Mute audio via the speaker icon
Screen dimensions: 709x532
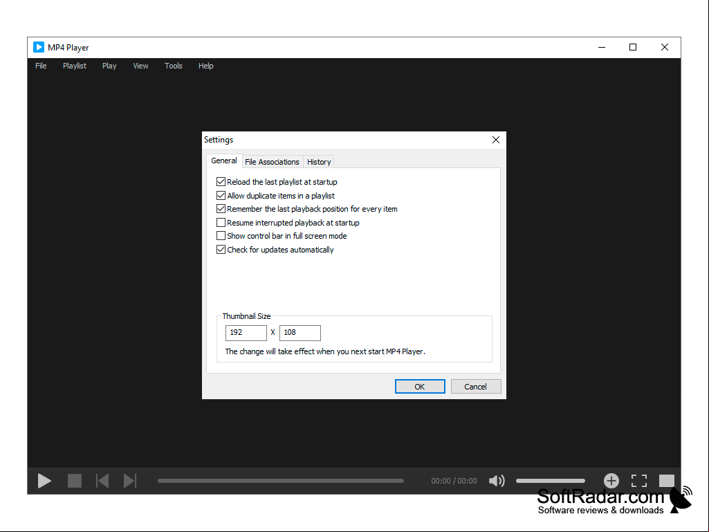[x=497, y=481]
